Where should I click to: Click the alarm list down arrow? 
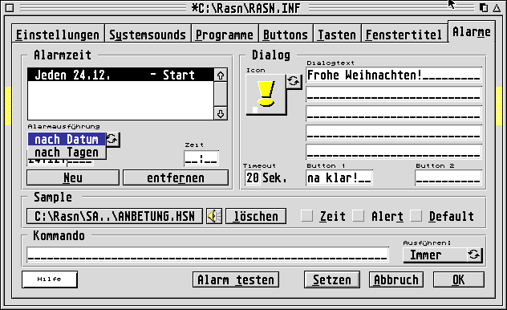(x=221, y=113)
